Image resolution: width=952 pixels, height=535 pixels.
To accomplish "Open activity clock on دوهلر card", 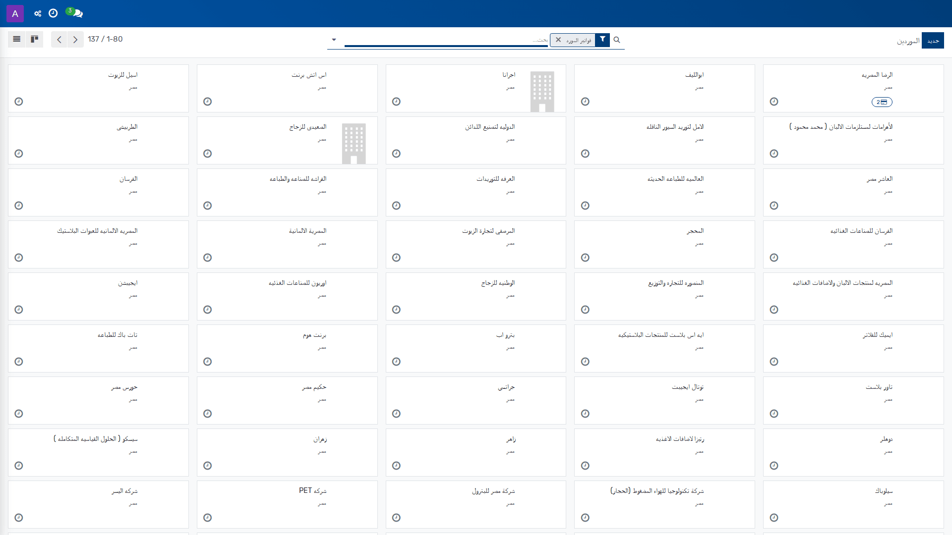I will [774, 466].
